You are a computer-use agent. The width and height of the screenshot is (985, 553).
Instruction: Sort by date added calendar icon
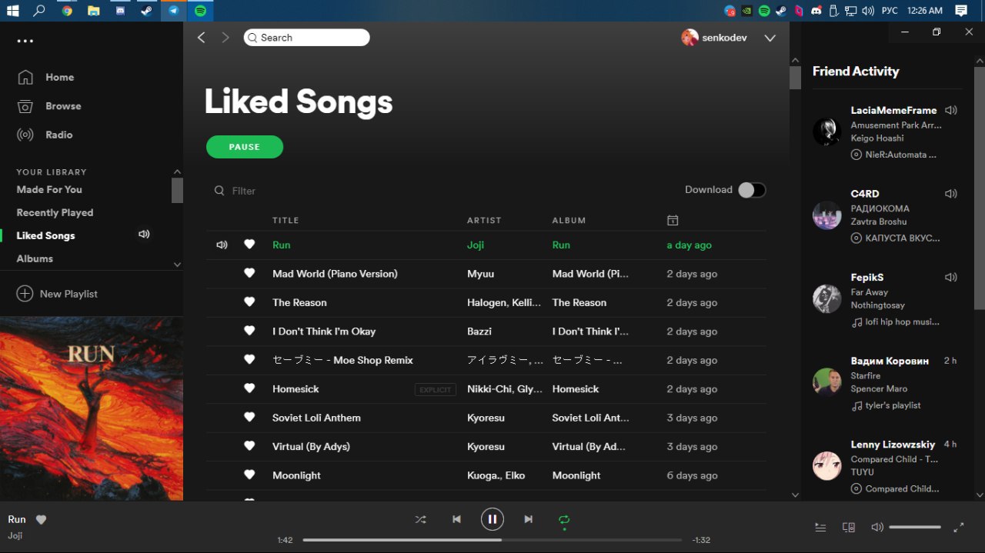[673, 220]
